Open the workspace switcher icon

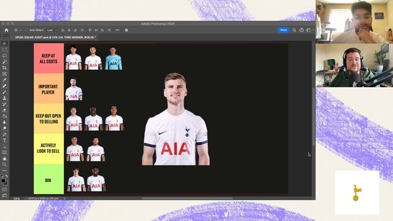click(x=309, y=30)
